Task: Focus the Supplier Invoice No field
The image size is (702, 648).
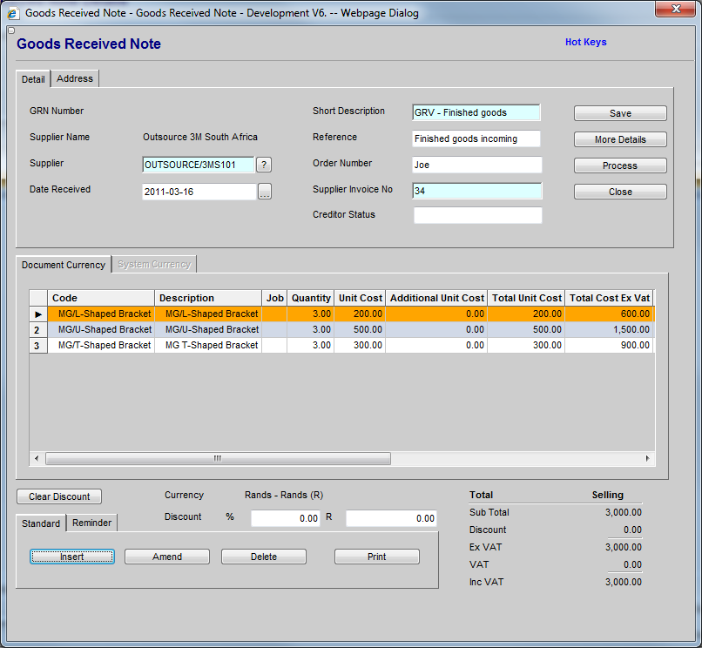Action: (476, 191)
